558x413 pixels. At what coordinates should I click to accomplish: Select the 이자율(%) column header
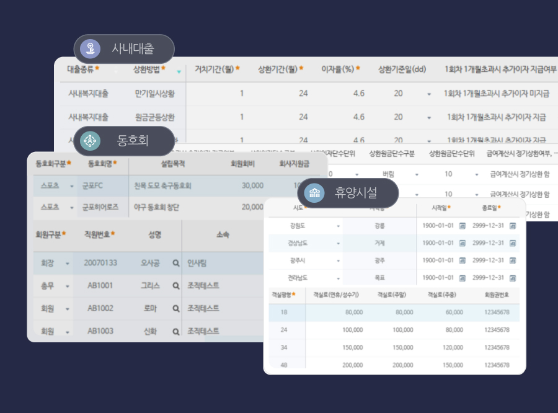pos(339,69)
